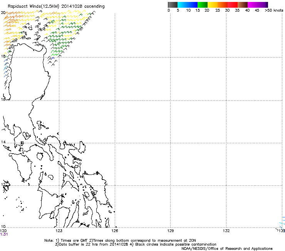This screenshot has width=285, height=251.
Task: Click the 10N latitude axis label
Action: pos(3,227)
